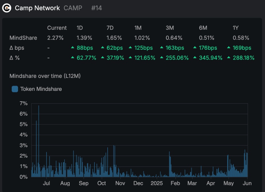Select the 7D column header
The image size is (265, 192).
110,28
